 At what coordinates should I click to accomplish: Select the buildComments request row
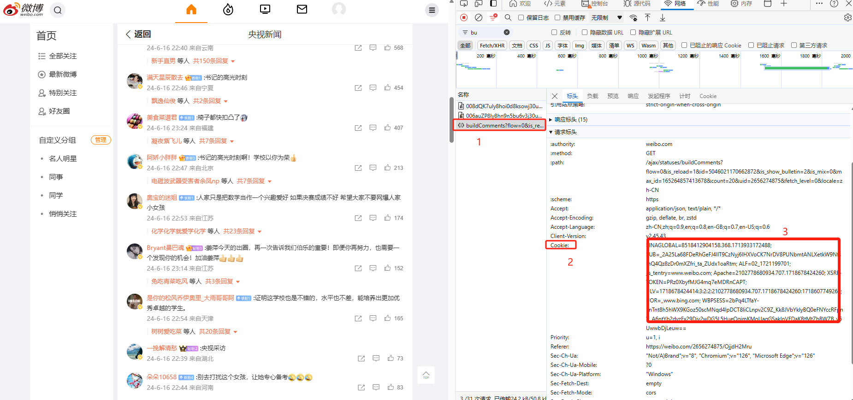[500, 125]
